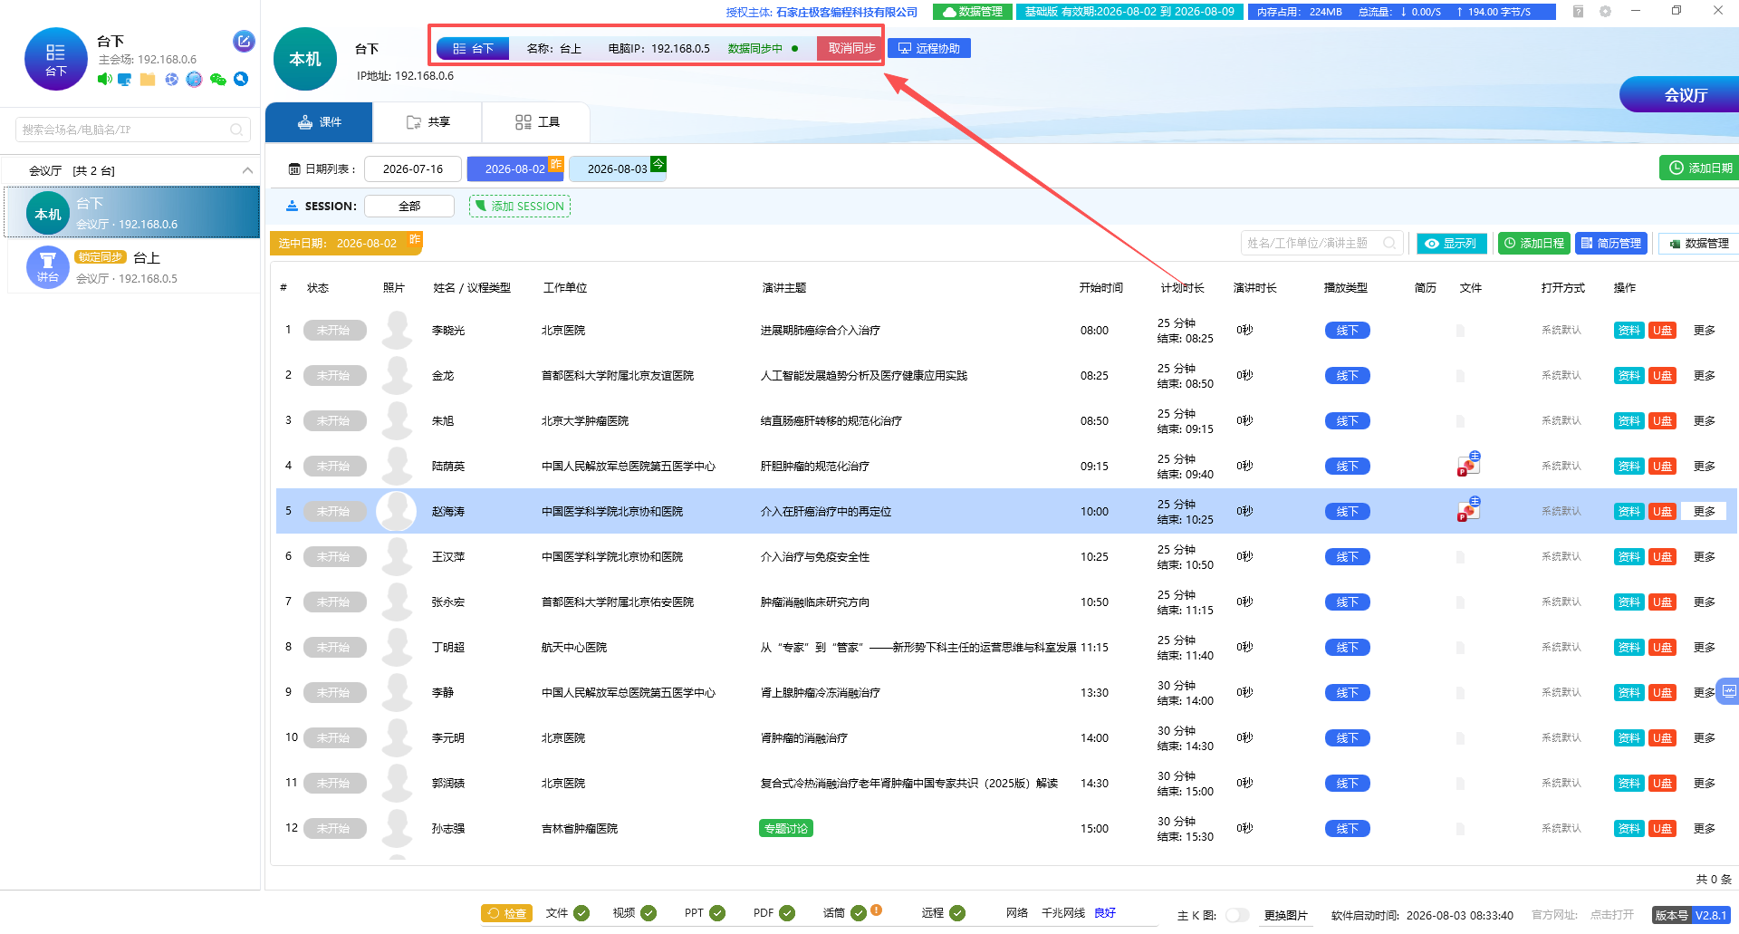
Task: Click 数据管理 cloud button in title bar
Action: coord(972,12)
